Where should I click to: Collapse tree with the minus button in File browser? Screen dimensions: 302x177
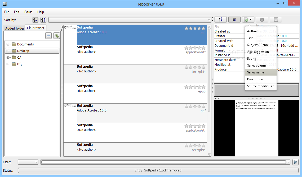point(48,36)
